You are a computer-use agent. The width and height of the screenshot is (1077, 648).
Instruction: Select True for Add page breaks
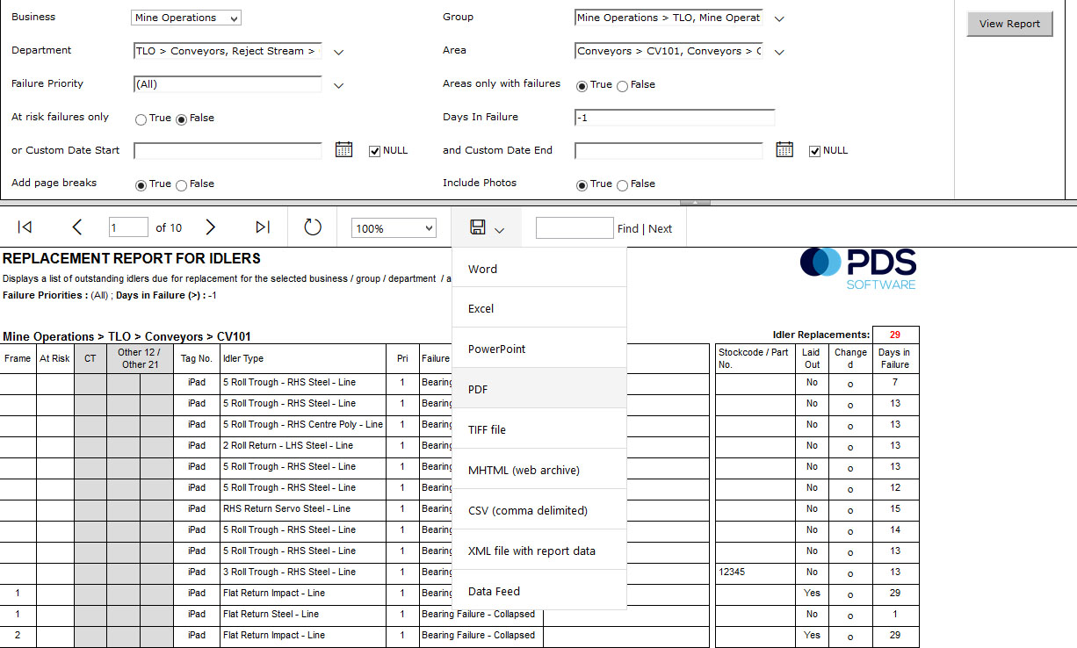click(141, 184)
